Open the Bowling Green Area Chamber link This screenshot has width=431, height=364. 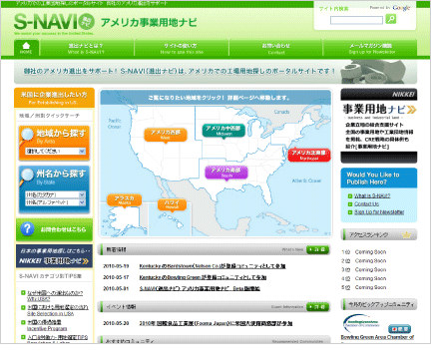(377, 337)
